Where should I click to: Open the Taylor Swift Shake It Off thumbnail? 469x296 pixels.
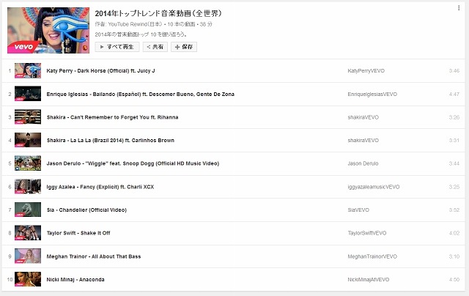coord(28,232)
